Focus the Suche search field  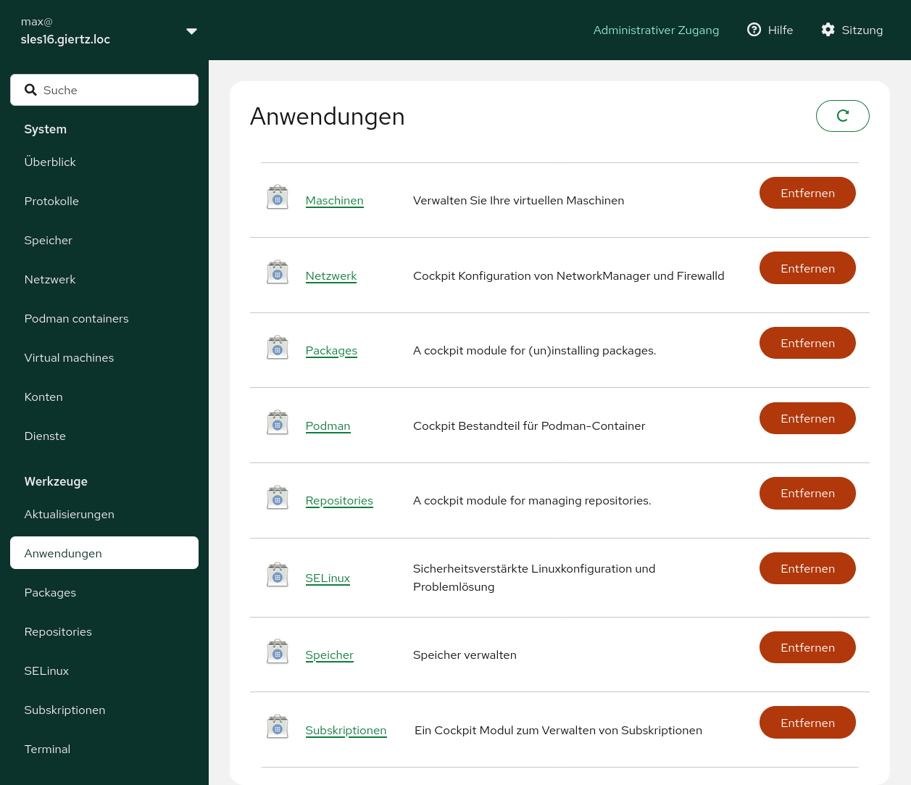pyautogui.click(x=104, y=90)
